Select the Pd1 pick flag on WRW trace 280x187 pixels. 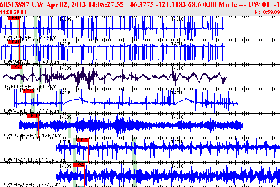click(14, 42)
